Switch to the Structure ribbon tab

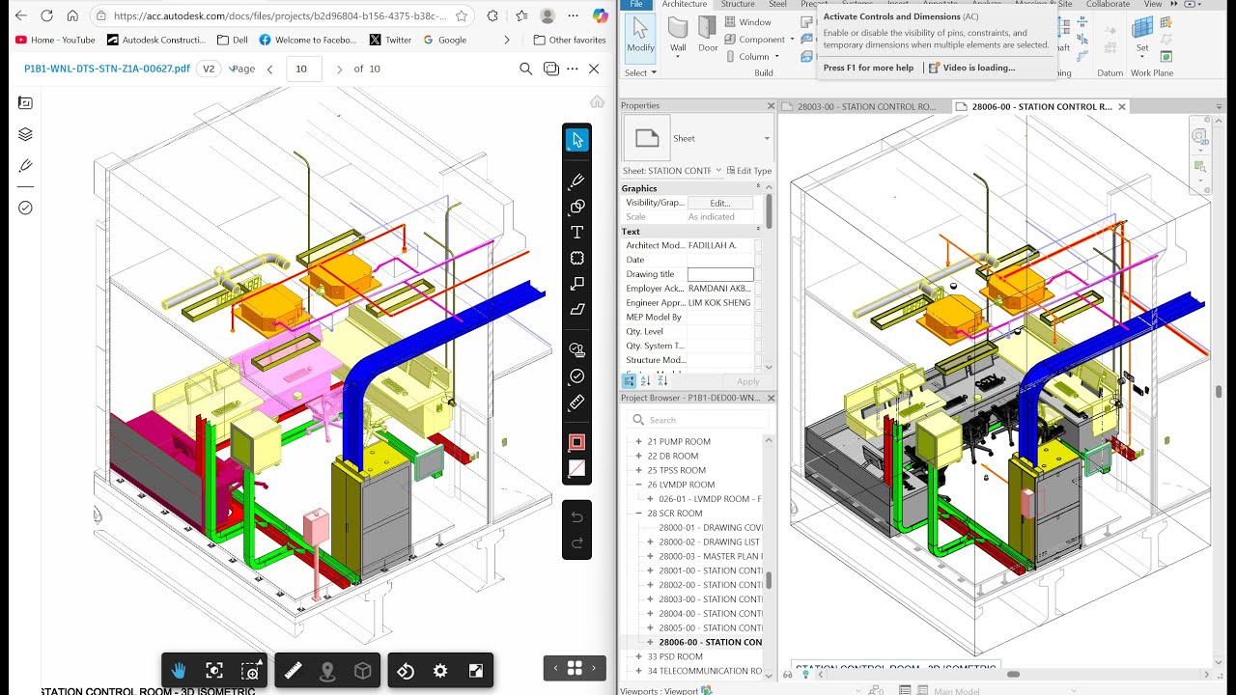738,4
